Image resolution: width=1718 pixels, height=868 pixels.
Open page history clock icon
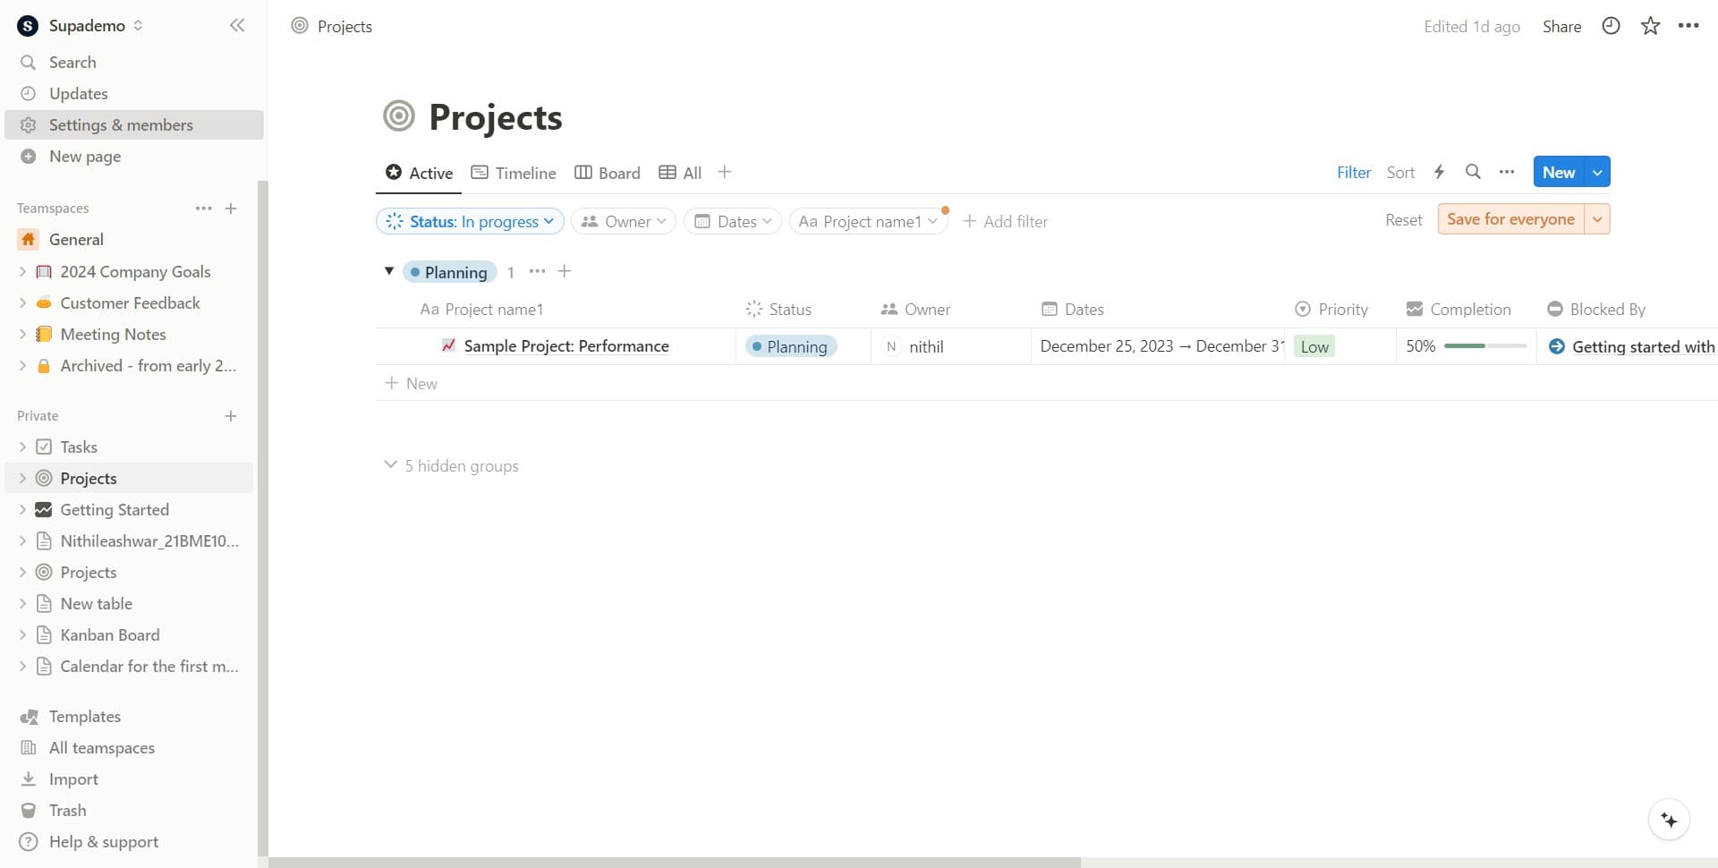(x=1611, y=26)
